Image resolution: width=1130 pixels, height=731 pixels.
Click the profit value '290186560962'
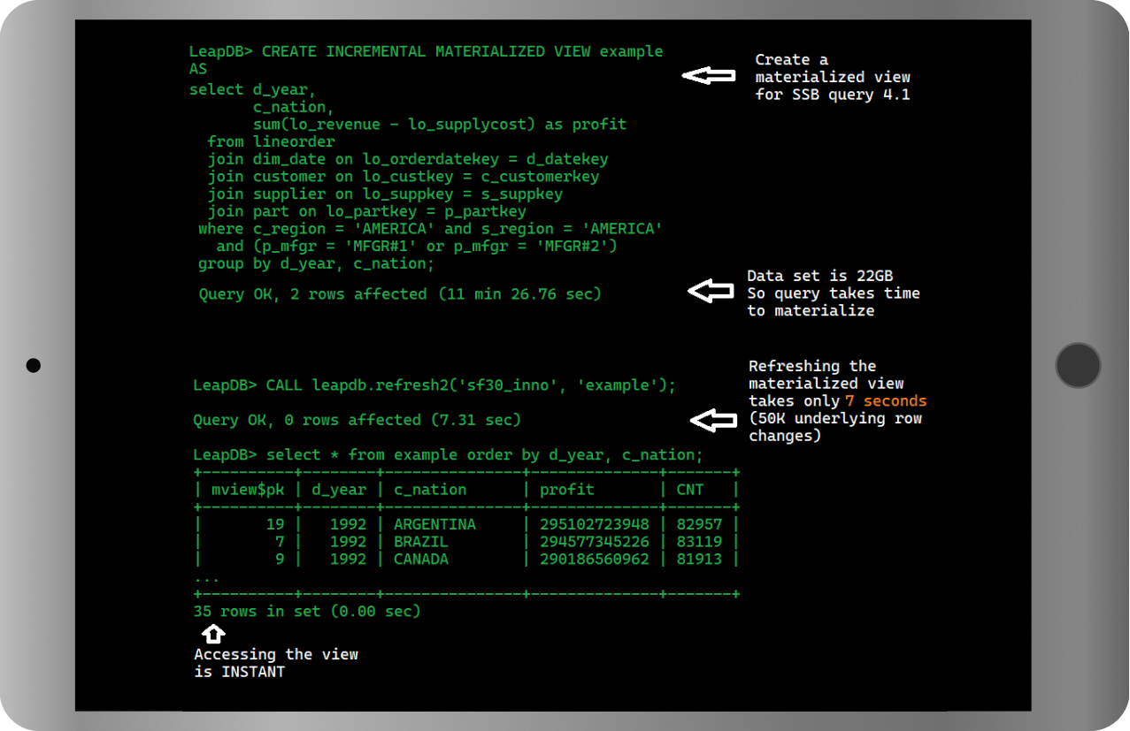coord(595,559)
